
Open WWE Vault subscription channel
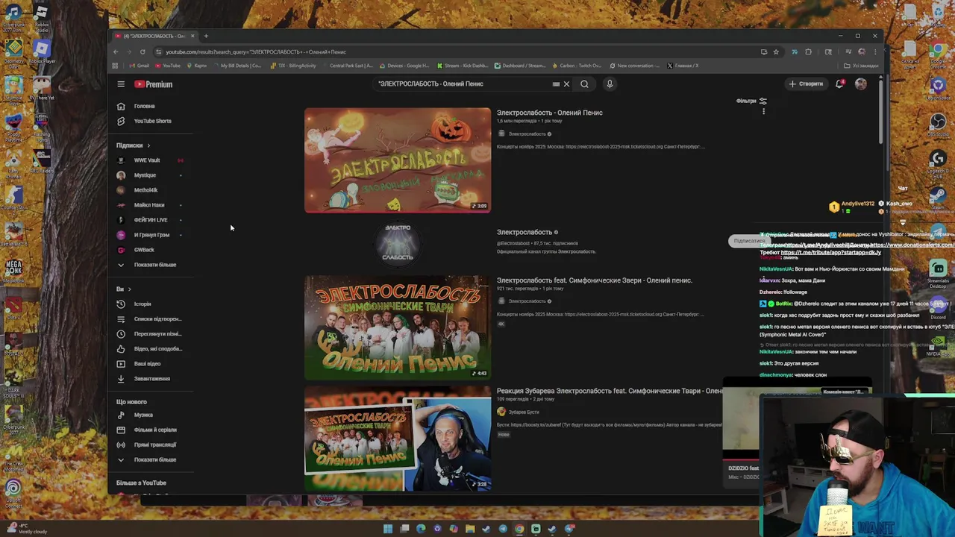tap(147, 160)
